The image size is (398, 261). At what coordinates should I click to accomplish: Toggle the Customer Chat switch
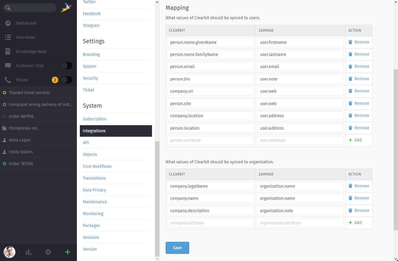[x=67, y=66]
